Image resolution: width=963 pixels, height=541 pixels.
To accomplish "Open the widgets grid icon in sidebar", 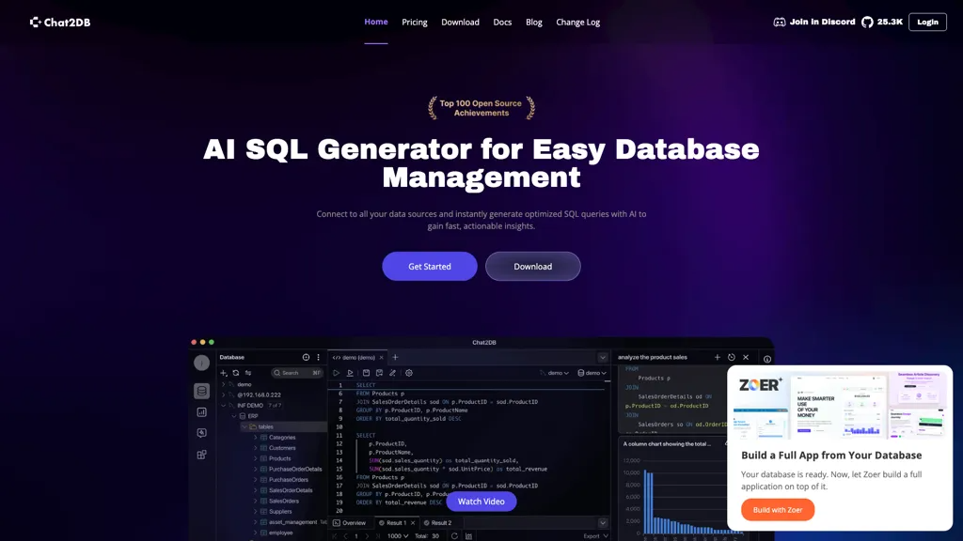I will pos(201,455).
